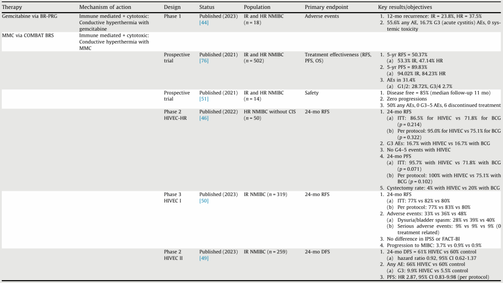Click the population cell with n = 502
This screenshot has height=283, width=503.
264,57
